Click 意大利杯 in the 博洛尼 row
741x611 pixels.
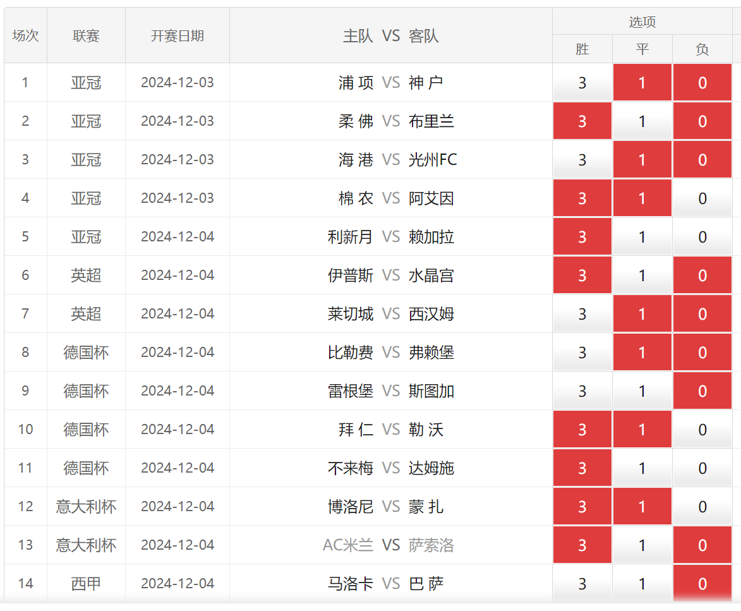pyautogui.click(x=86, y=507)
